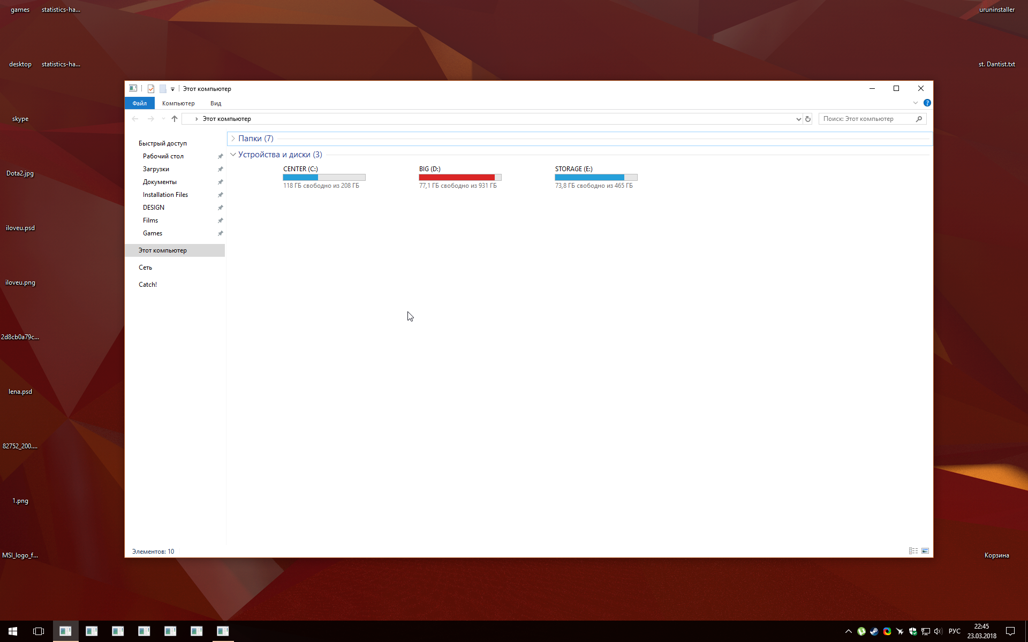This screenshot has width=1028, height=642.
Task: Click the Элементов: 10 status bar text
Action: pyautogui.click(x=153, y=552)
